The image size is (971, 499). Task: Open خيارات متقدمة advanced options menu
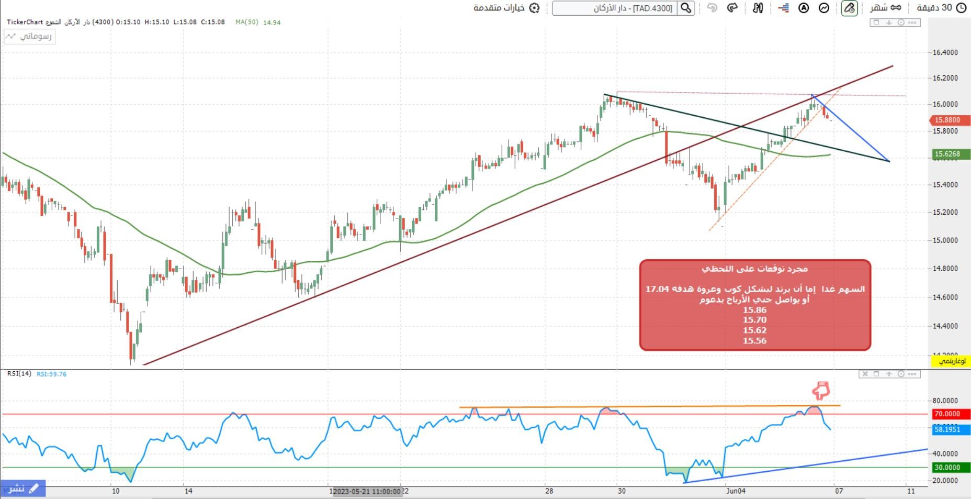tap(506, 8)
